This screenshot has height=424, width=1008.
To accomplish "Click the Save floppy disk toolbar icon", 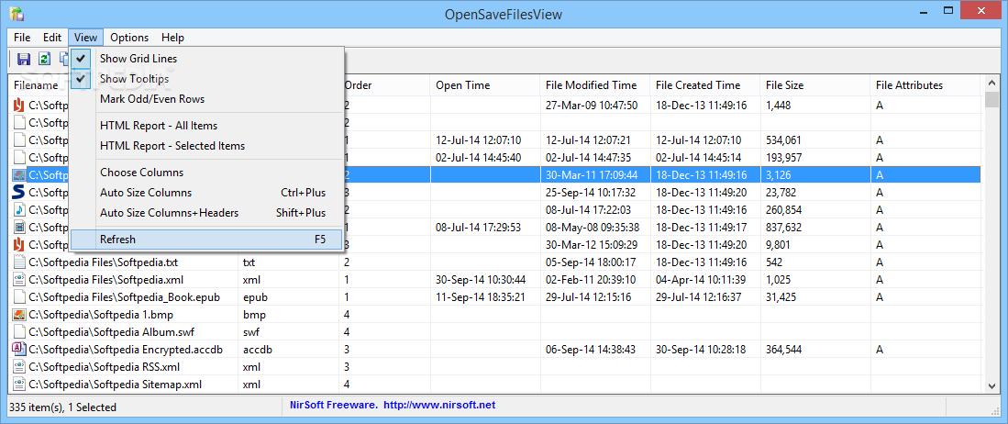I will 24,59.
